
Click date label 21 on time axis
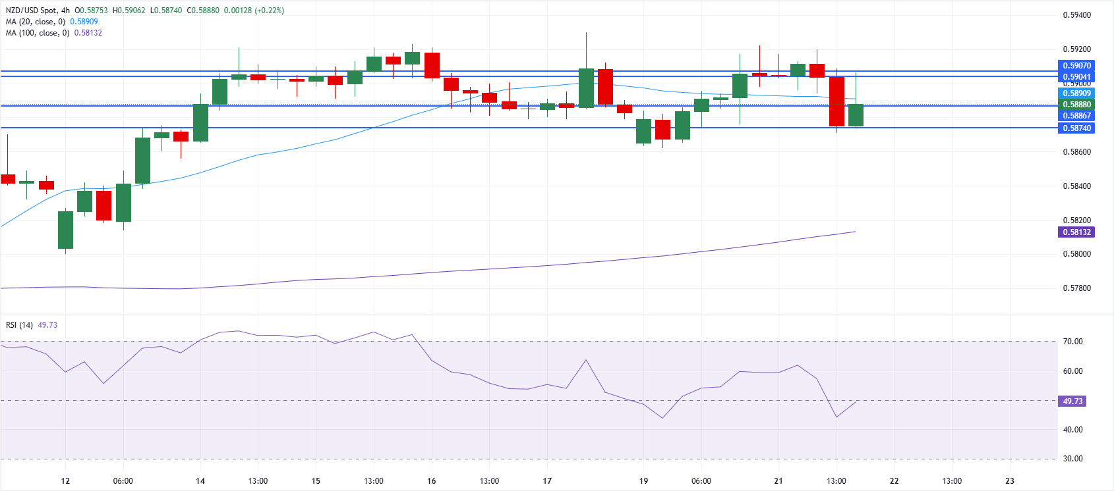(778, 481)
